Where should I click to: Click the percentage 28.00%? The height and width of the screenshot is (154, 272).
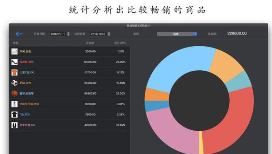point(121,62)
